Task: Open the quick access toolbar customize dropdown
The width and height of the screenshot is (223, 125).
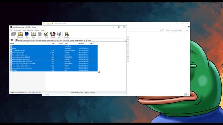Action: (53, 24)
